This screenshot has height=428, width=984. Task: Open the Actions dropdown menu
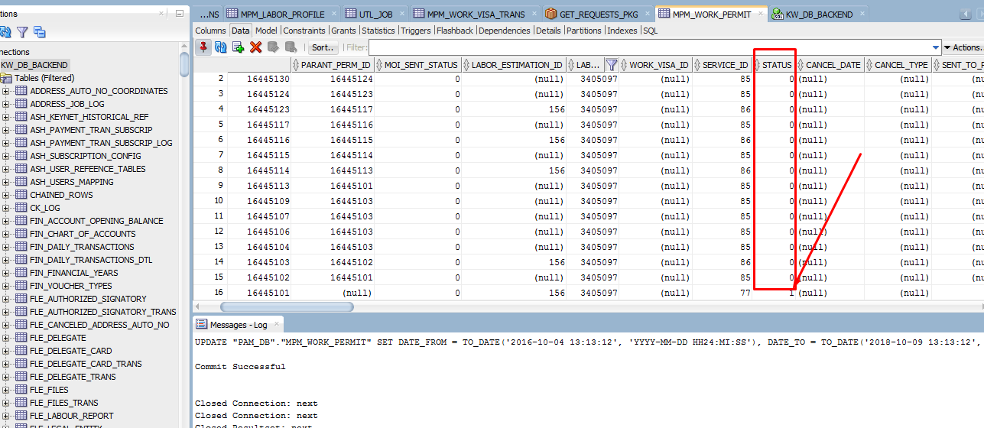(x=963, y=47)
